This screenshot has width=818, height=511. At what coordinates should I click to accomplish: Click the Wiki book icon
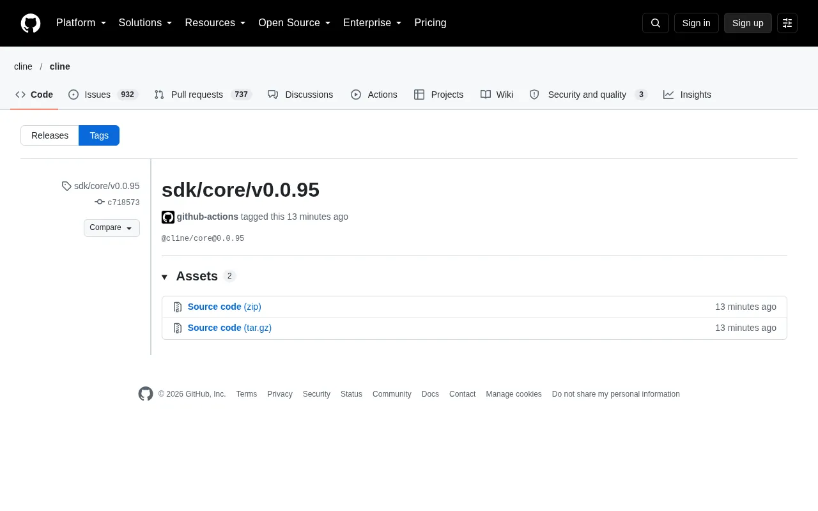[486, 95]
